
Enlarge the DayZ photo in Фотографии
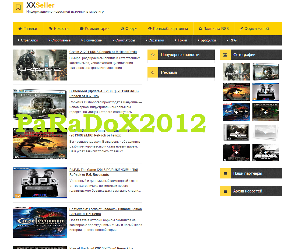point(236,132)
